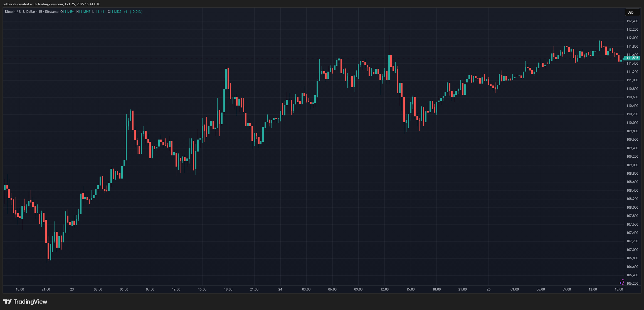
Task: Click the 112,000 price scale label
Action: (632, 38)
